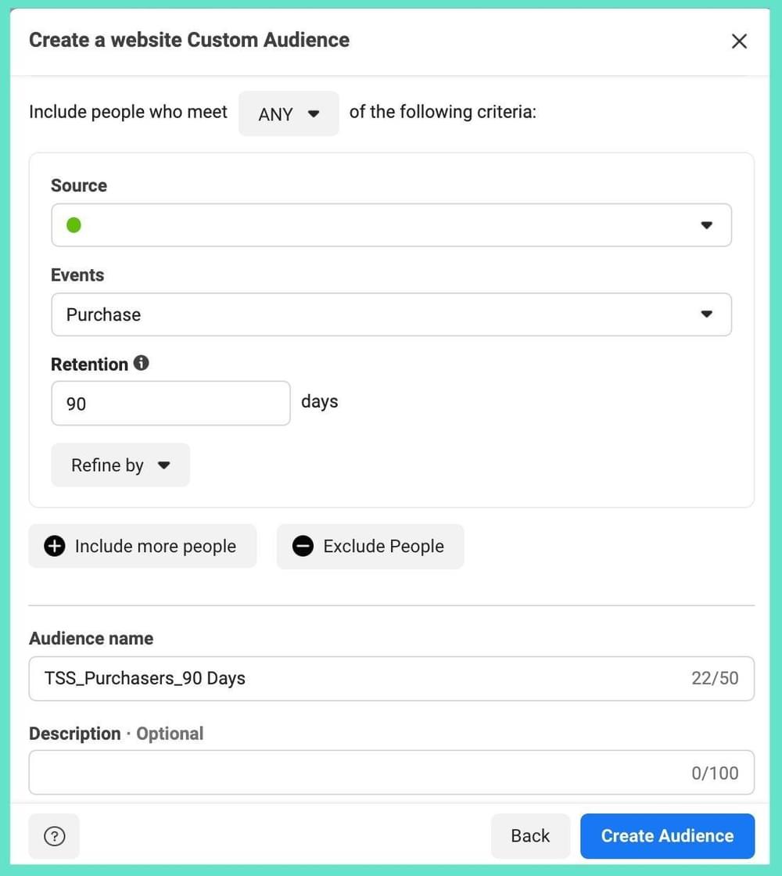This screenshot has width=782, height=876.
Task: Click the Events field dropdown chevron
Action: click(x=706, y=314)
